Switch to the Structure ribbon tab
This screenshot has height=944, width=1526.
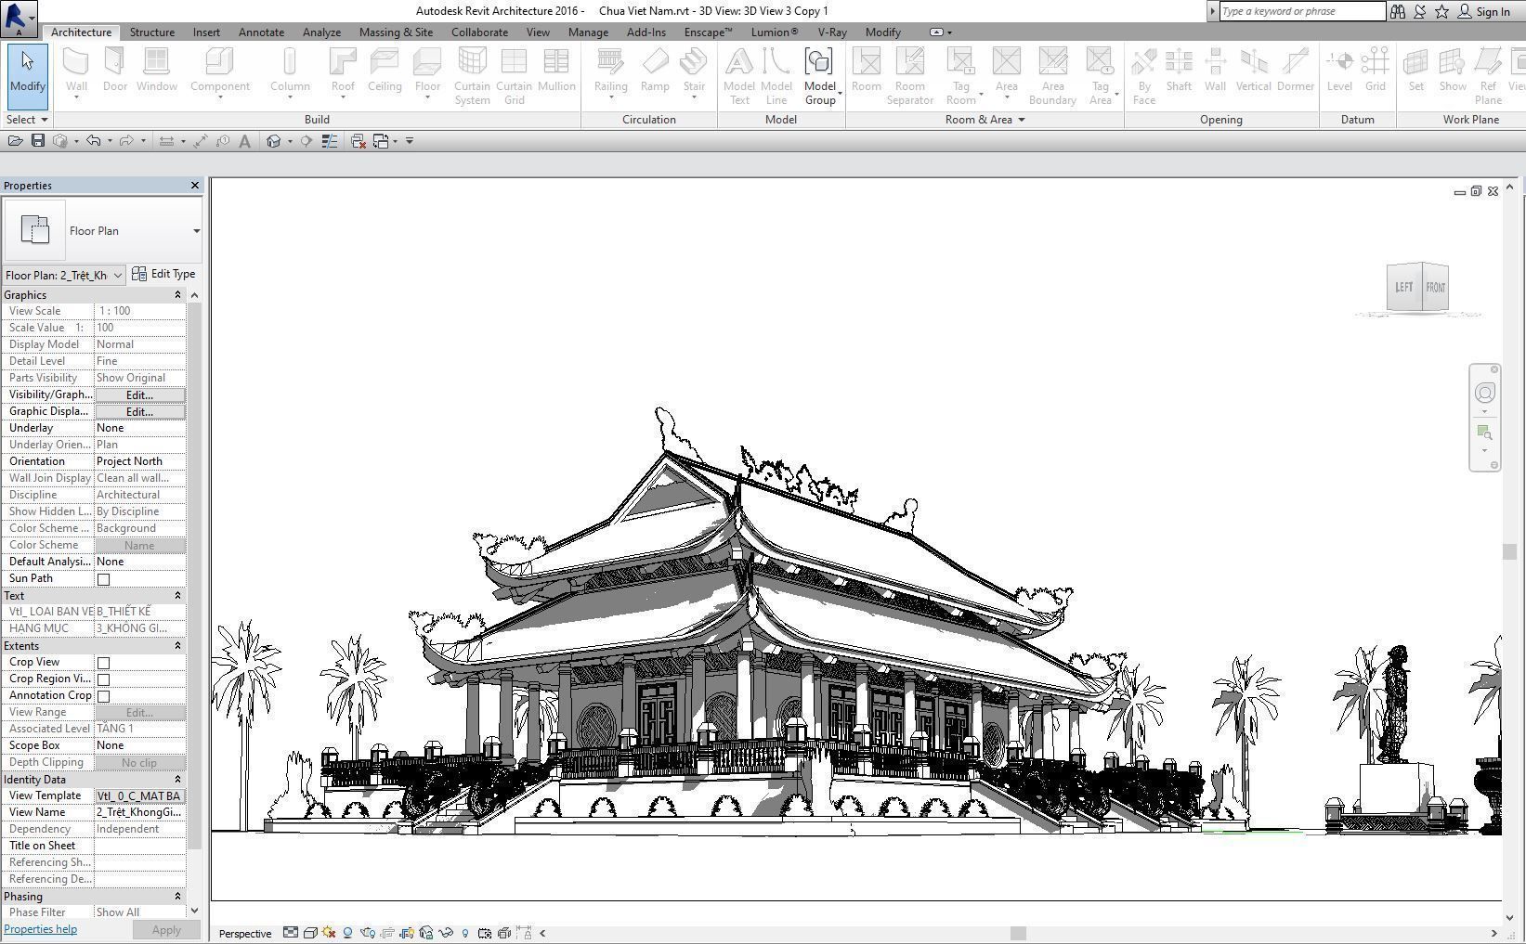click(x=152, y=32)
